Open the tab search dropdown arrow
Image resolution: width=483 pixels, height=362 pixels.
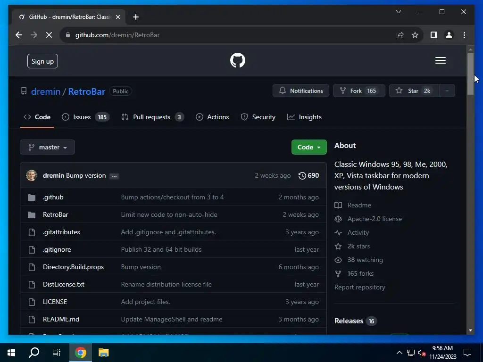(398, 12)
